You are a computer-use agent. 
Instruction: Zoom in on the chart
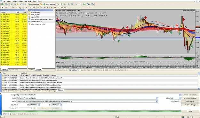(x=69, y=4)
